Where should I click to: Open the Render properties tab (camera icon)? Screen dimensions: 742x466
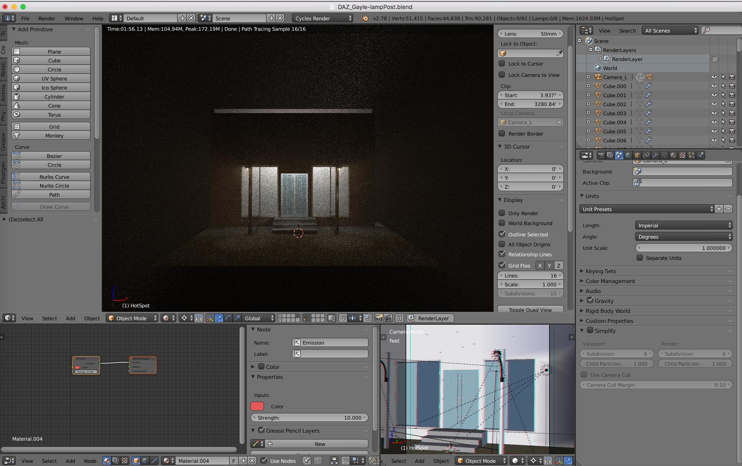[x=601, y=155]
